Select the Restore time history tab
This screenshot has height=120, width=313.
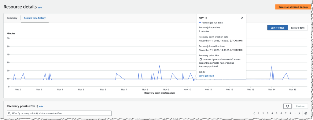pos(35,18)
